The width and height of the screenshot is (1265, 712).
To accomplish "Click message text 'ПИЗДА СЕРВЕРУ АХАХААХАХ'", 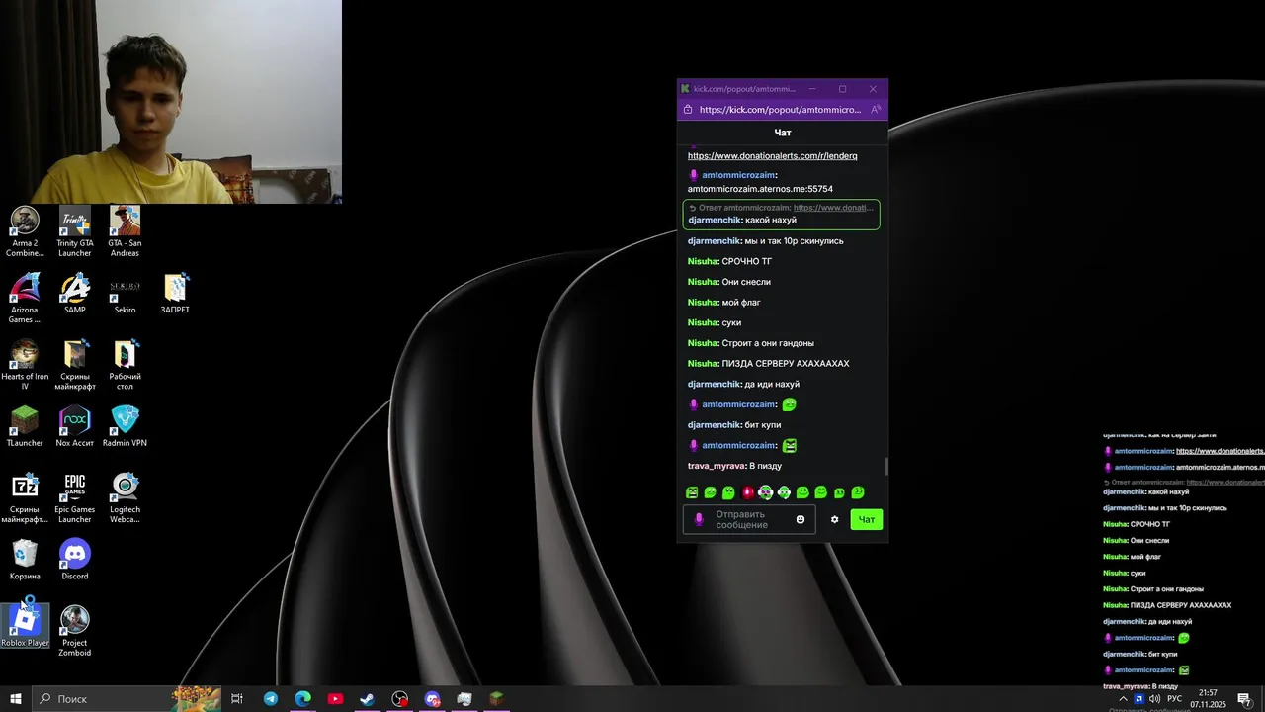I will tap(786, 364).
